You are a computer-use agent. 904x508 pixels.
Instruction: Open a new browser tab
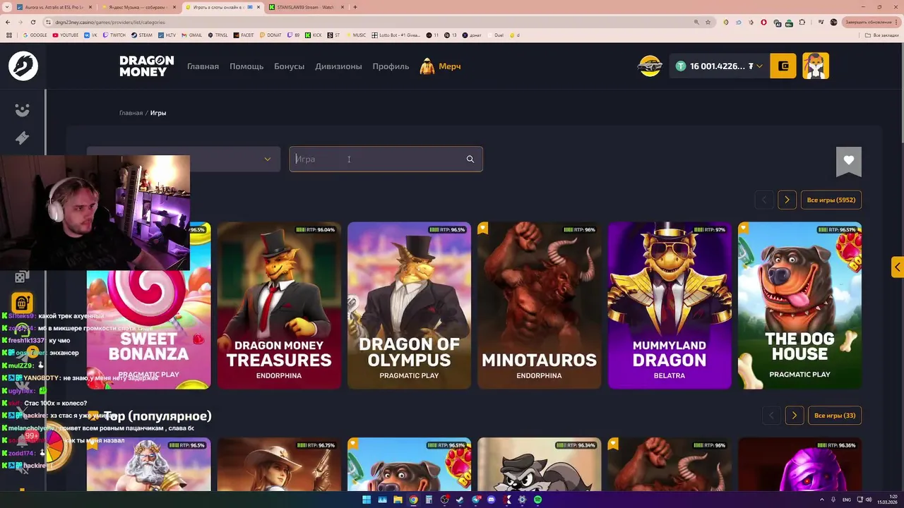[x=355, y=7]
